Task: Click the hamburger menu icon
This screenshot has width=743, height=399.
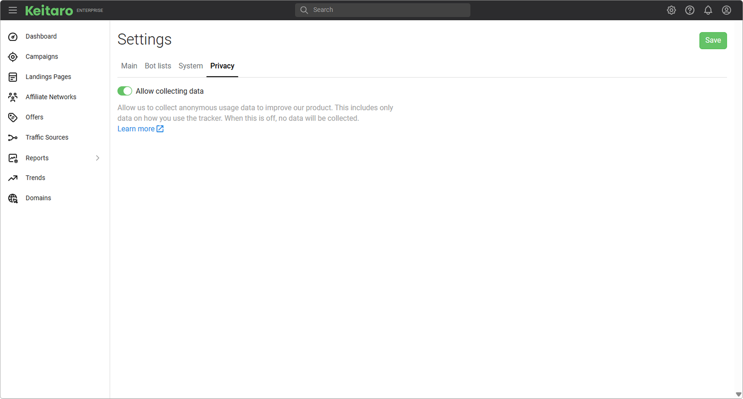Action: click(x=13, y=10)
